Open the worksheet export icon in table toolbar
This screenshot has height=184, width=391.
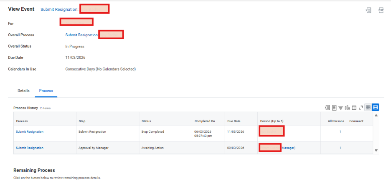334,108
